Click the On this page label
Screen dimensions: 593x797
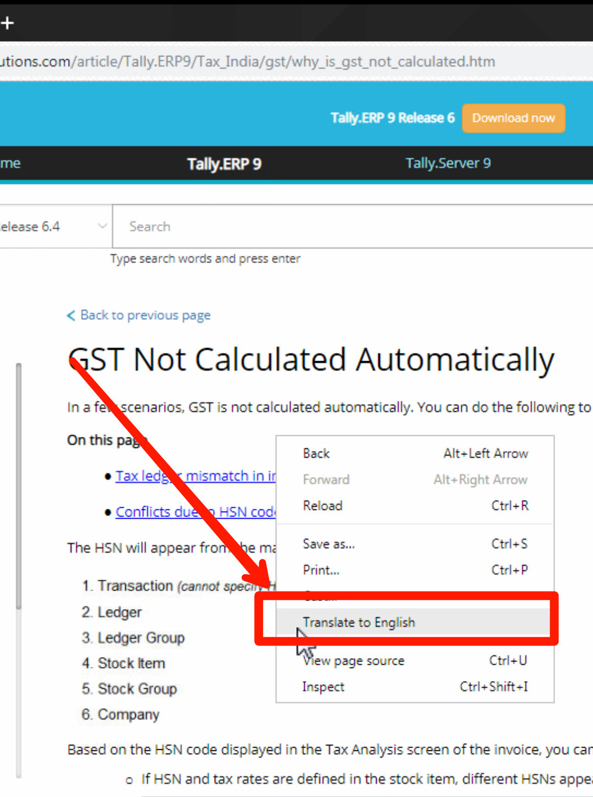[108, 440]
